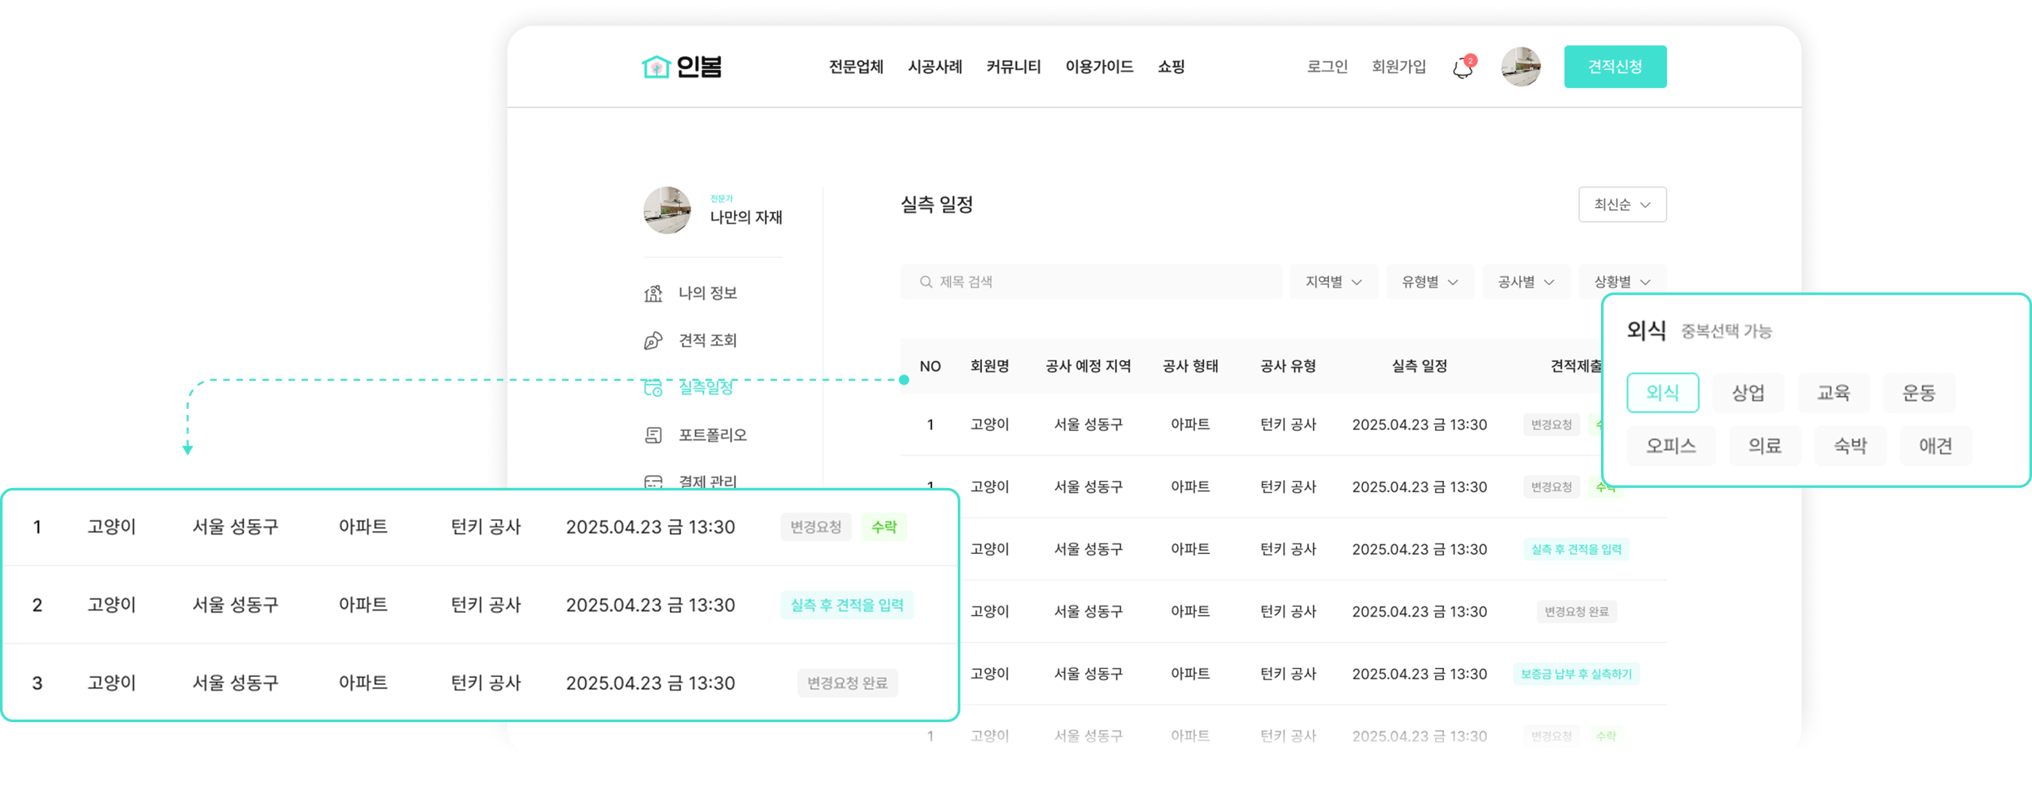Viewport: 2032px width, 792px height.
Task: Click the 포트폴리오 sidebar icon
Action: [653, 435]
